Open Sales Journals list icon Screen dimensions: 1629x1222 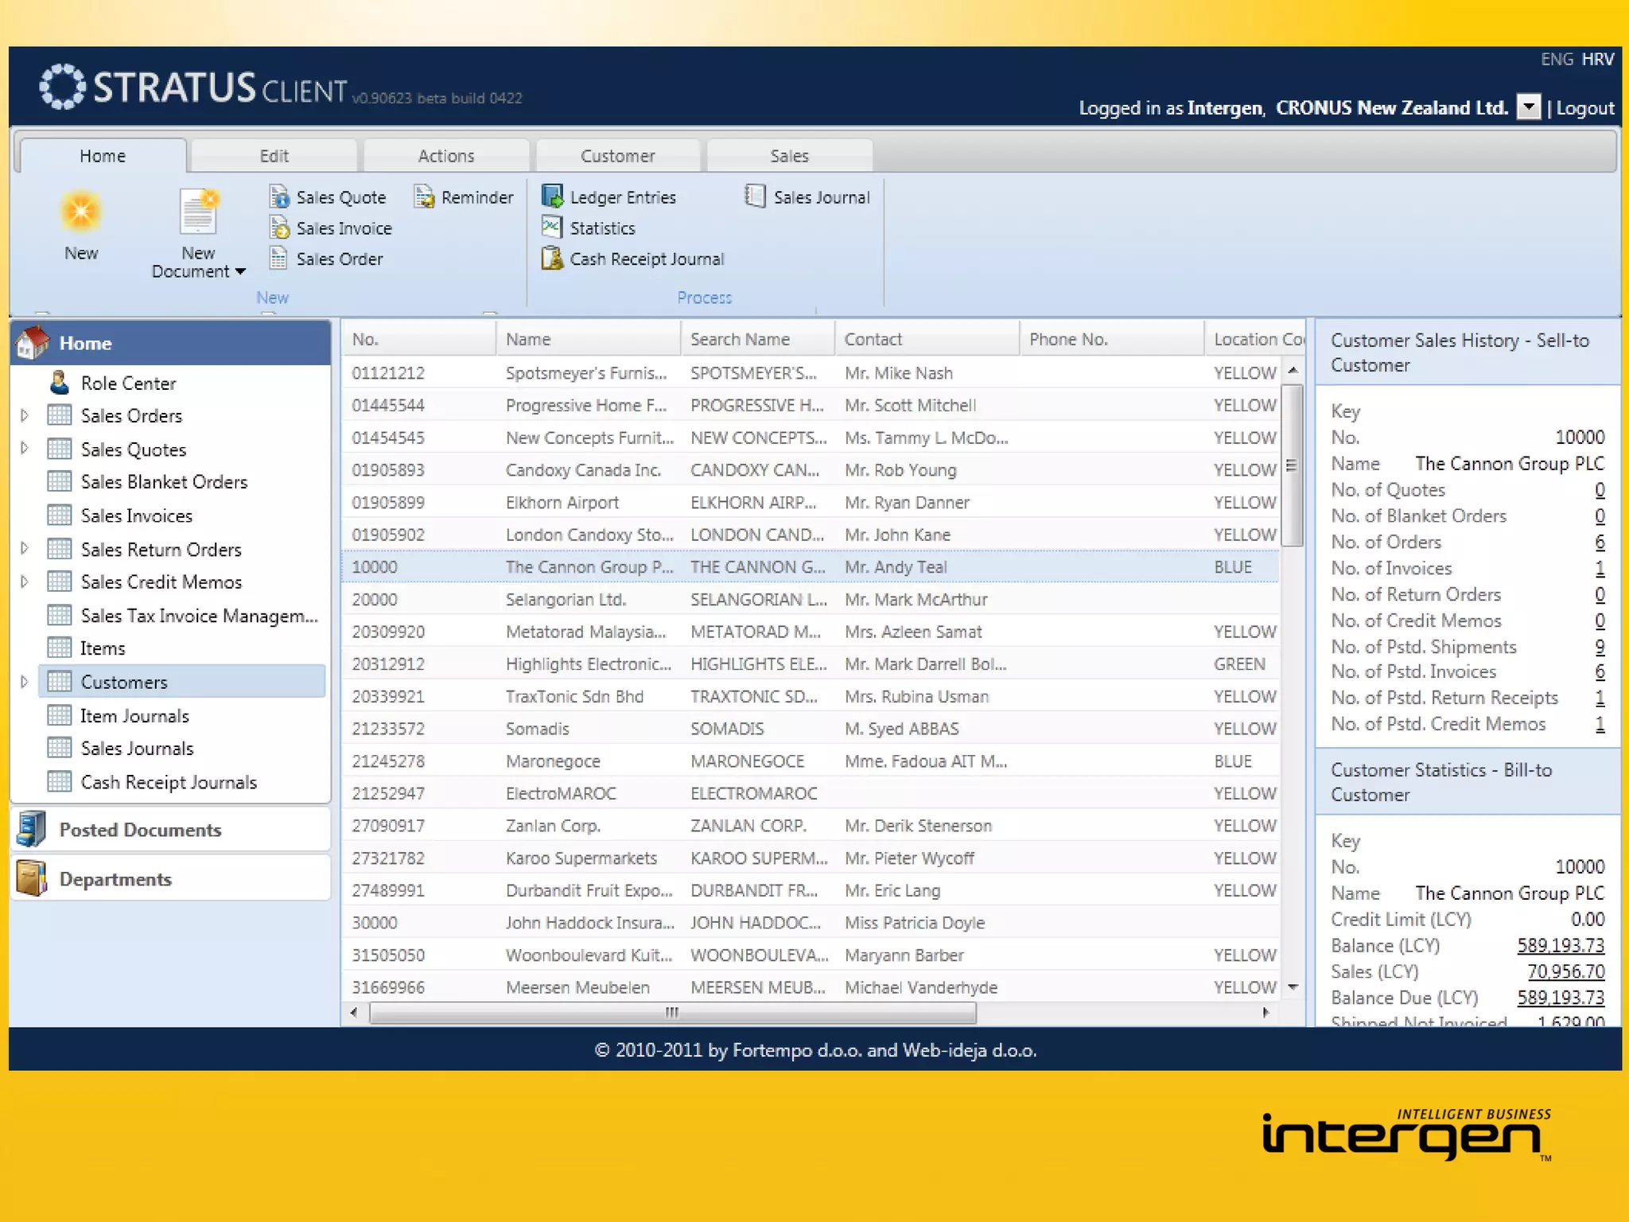click(x=60, y=748)
